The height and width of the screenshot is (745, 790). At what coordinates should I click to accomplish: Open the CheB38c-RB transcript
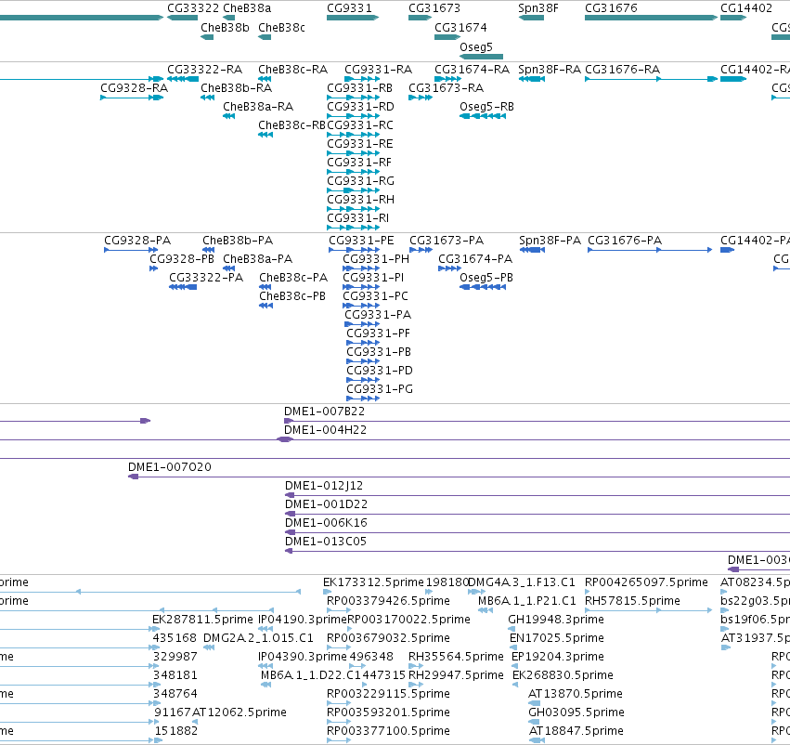click(265, 135)
